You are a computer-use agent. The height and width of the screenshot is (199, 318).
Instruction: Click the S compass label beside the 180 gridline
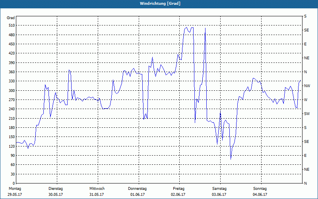pos(305,128)
